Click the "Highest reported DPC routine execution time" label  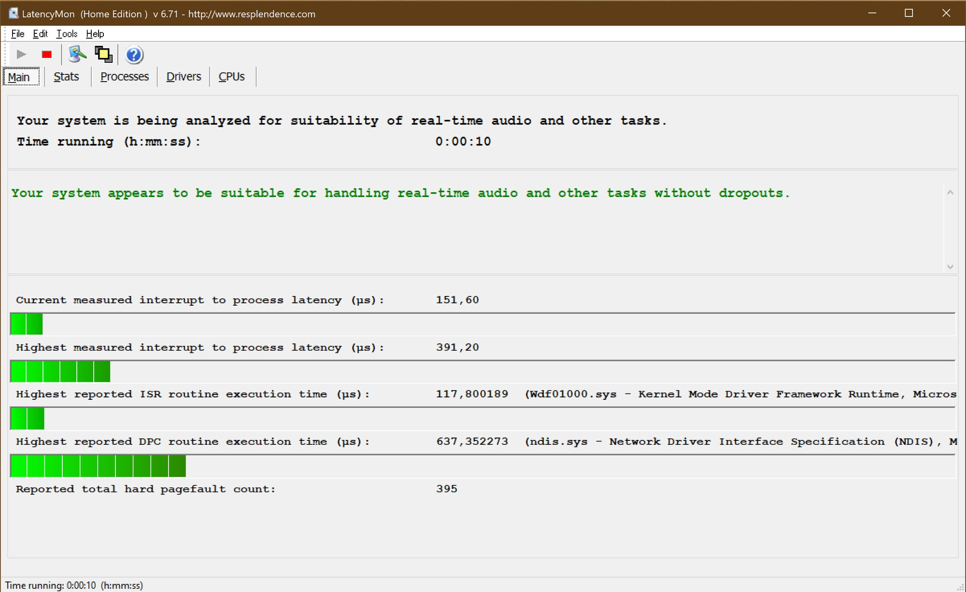193,442
